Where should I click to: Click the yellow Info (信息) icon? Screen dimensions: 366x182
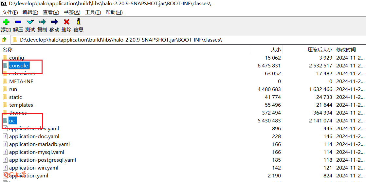coord(79,22)
